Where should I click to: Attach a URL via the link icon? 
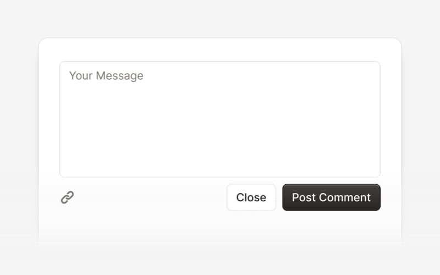pyautogui.click(x=67, y=197)
